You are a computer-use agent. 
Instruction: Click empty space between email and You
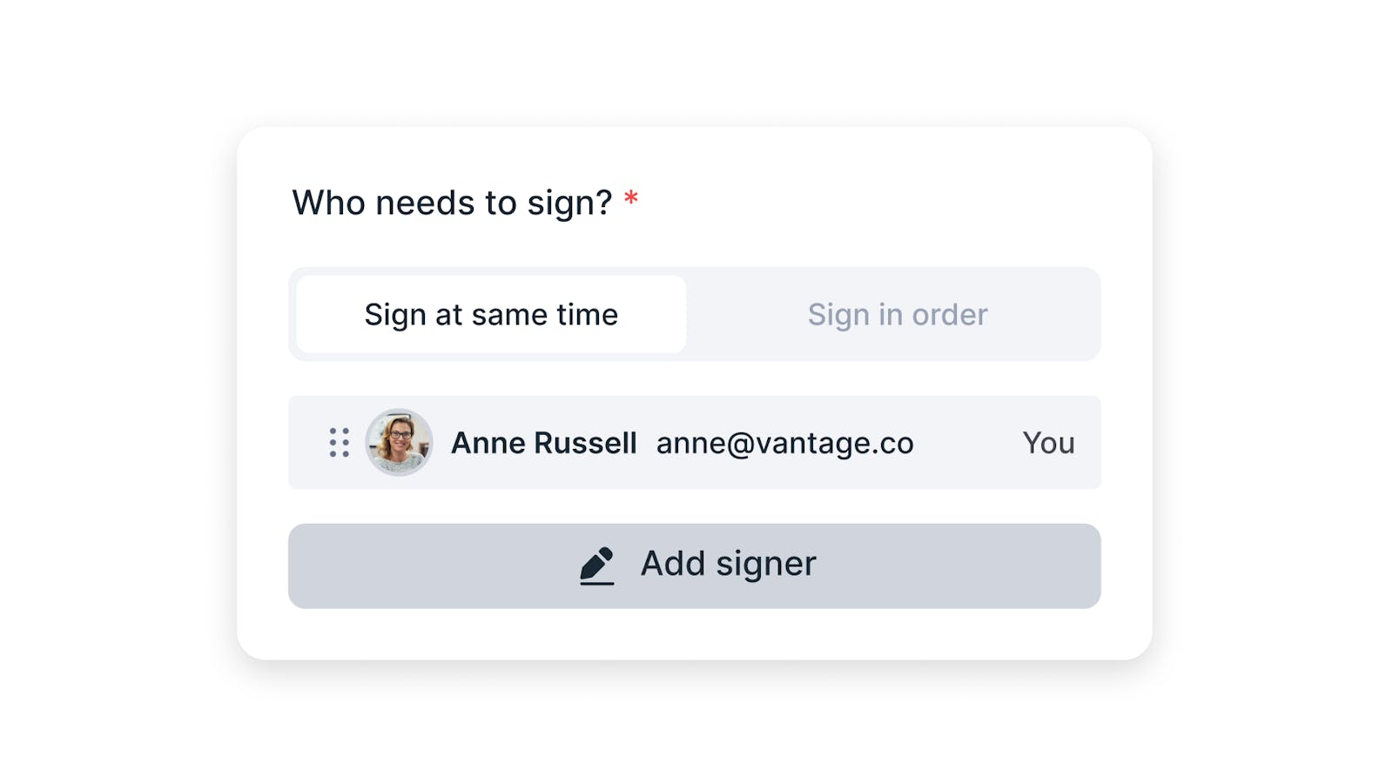pyautogui.click(x=968, y=443)
